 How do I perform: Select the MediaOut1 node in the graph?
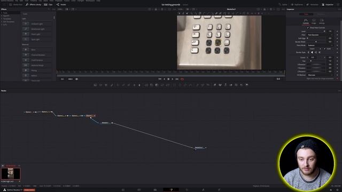pyautogui.click(x=199, y=148)
